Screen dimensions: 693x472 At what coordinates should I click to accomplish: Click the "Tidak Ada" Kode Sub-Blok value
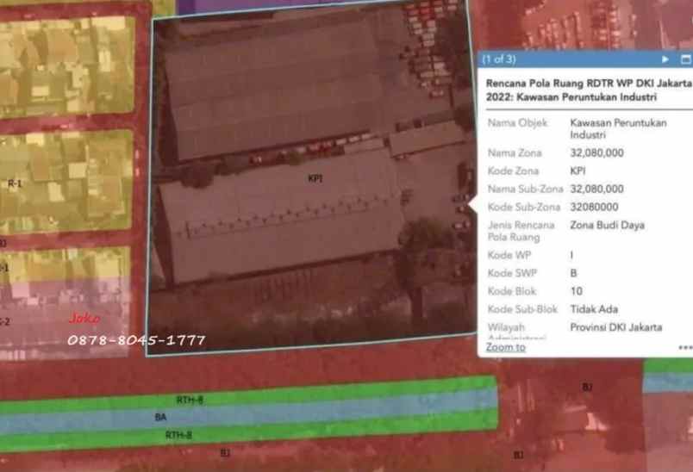pyautogui.click(x=594, y=309)
